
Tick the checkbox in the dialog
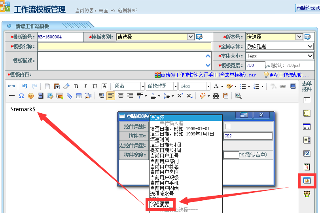227,127
